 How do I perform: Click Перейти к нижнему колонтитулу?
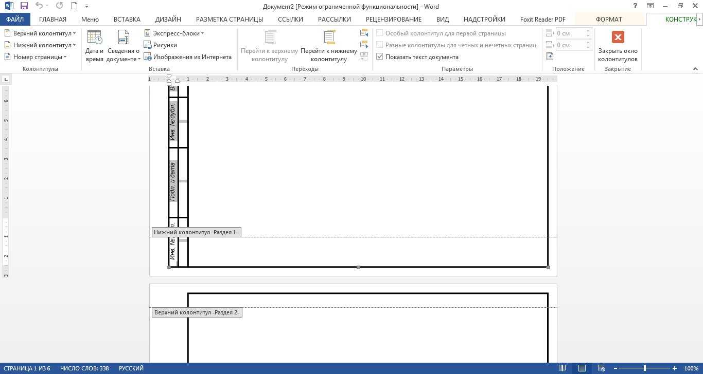coord(329,46)
